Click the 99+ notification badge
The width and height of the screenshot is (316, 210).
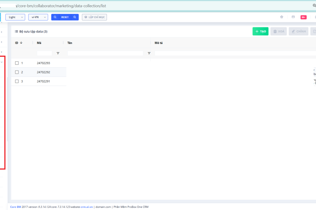(x=303, y=17)
